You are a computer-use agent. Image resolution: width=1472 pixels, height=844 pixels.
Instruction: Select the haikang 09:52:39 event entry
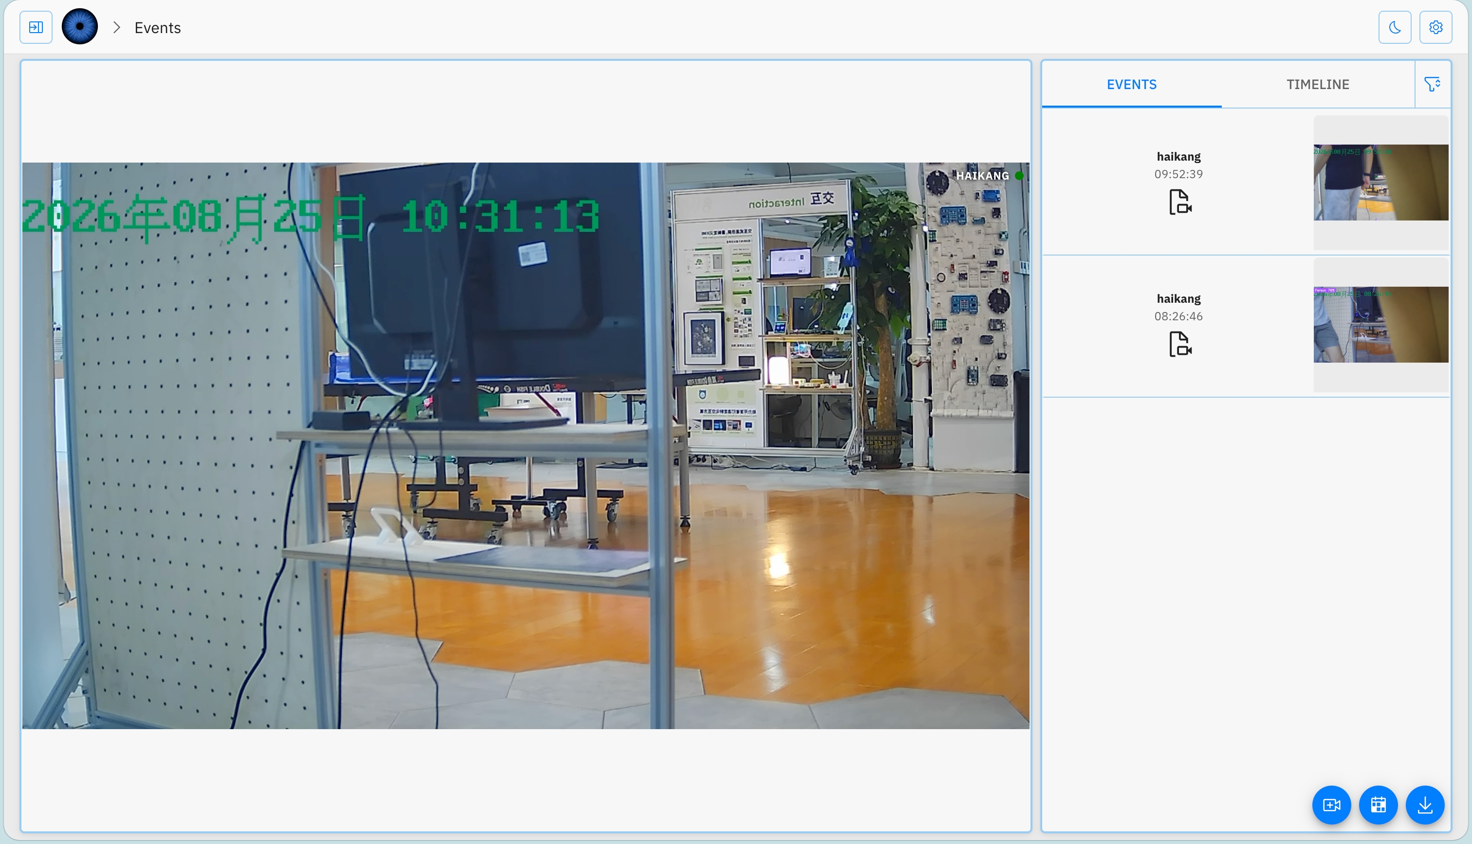click(1246, 183)
